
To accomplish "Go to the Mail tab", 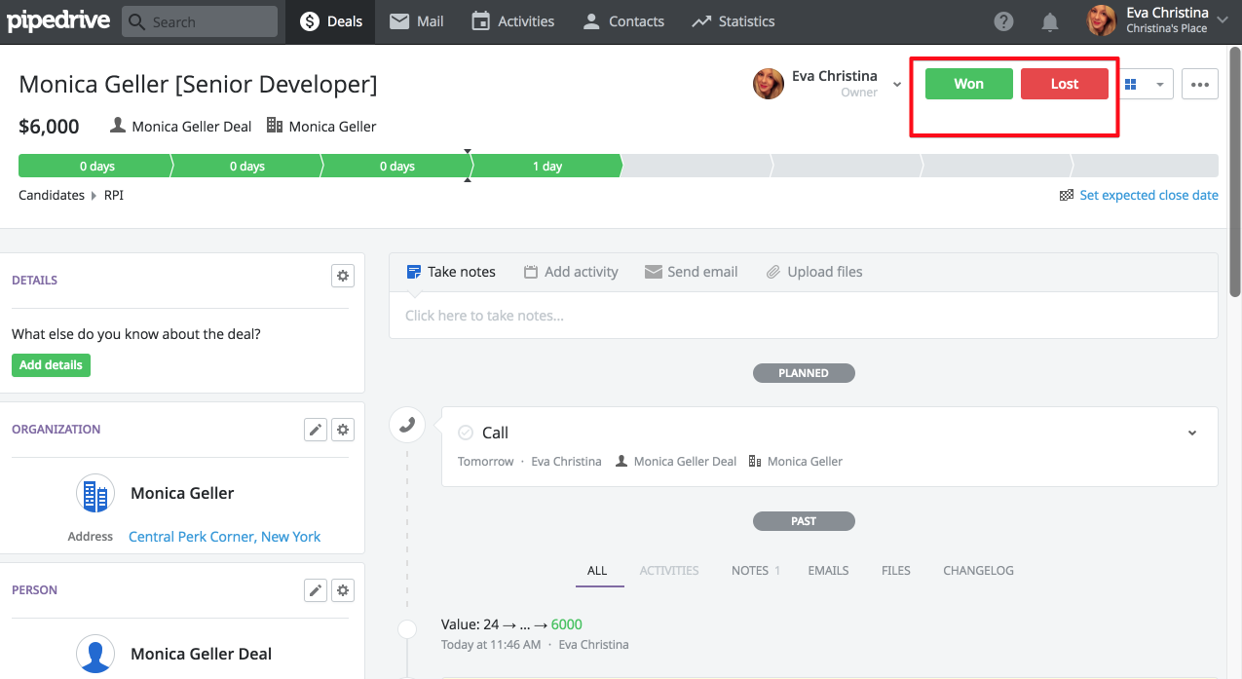I will [x=417, y=21].
